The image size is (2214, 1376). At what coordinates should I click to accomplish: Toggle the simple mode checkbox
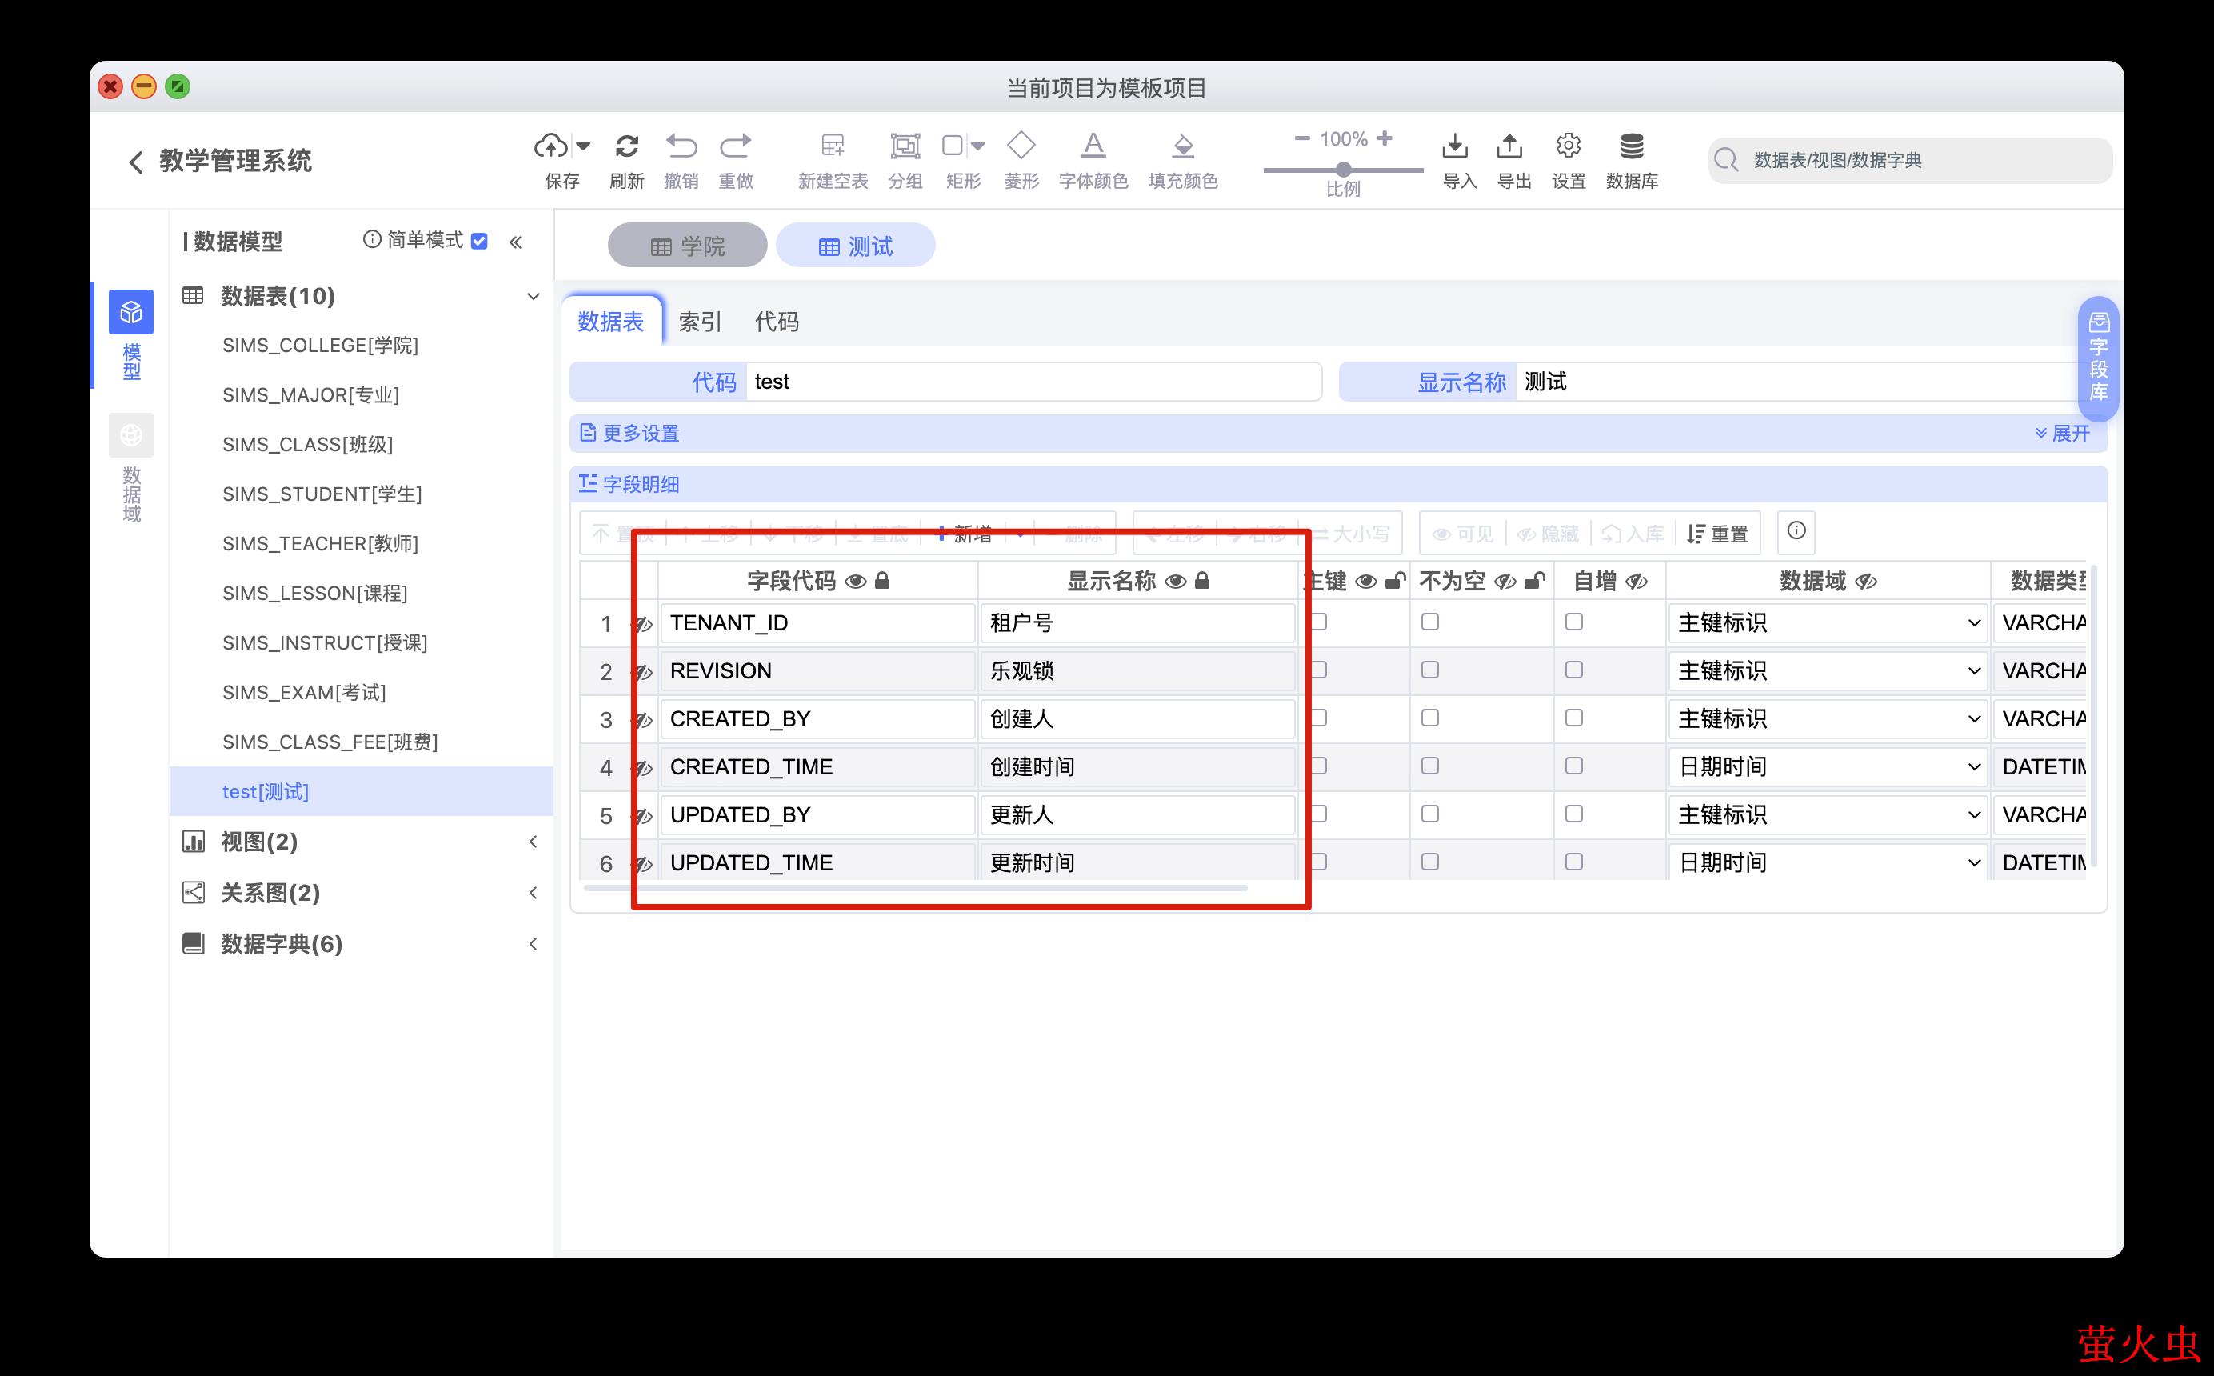coord(479,241)
